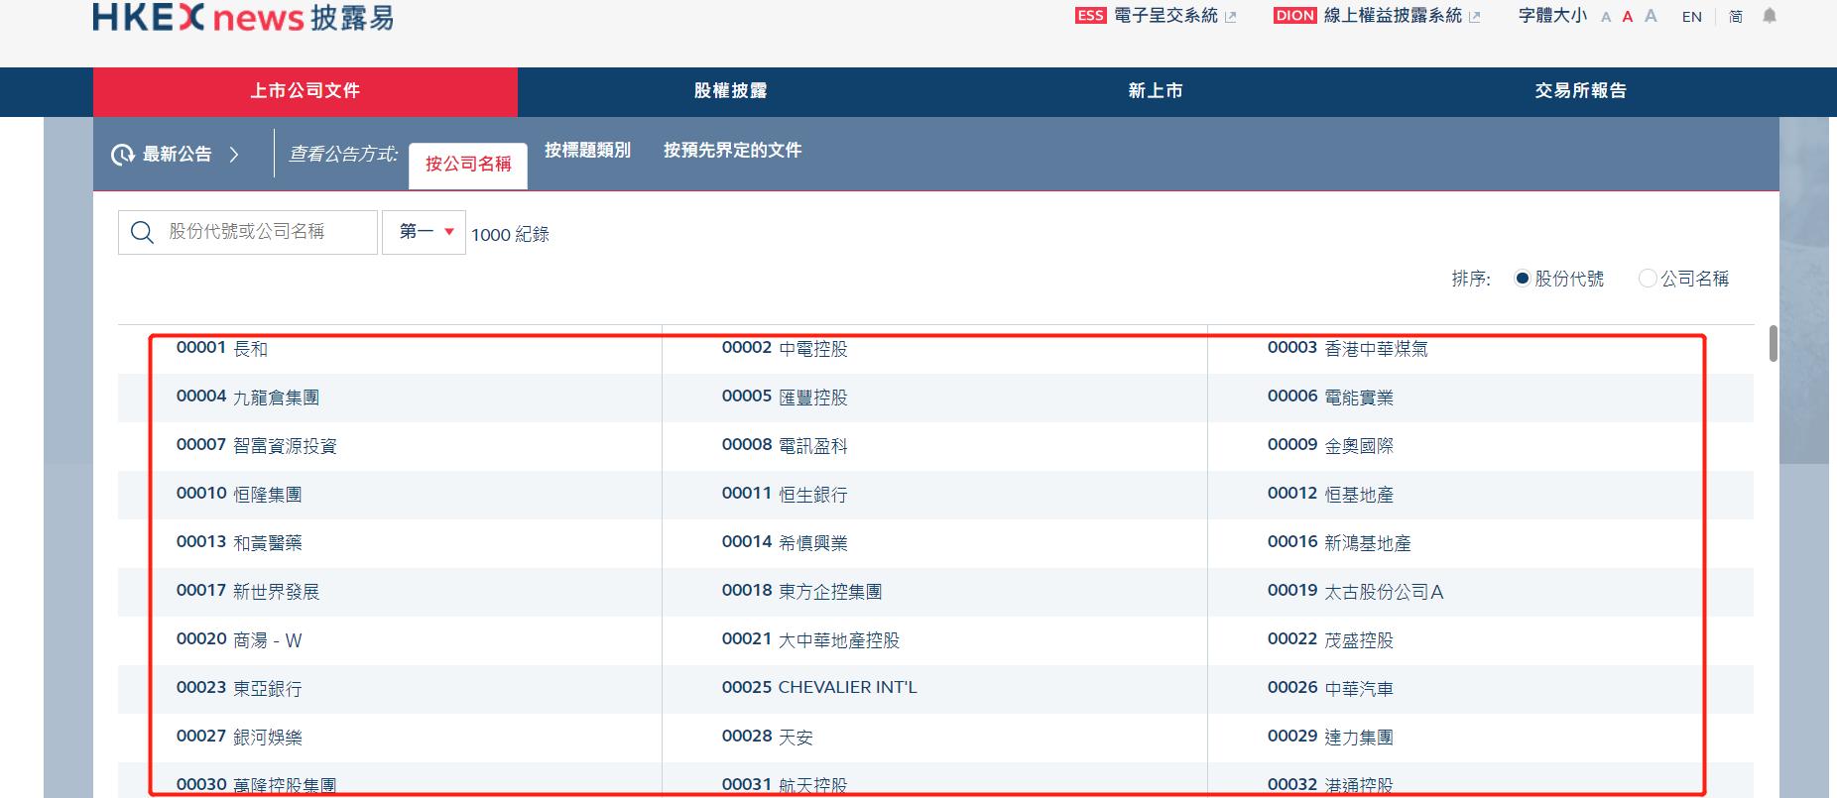1837x798 pixels.
Task: Open company 00007 智富資源投資
Action: [x=257, y=446]
